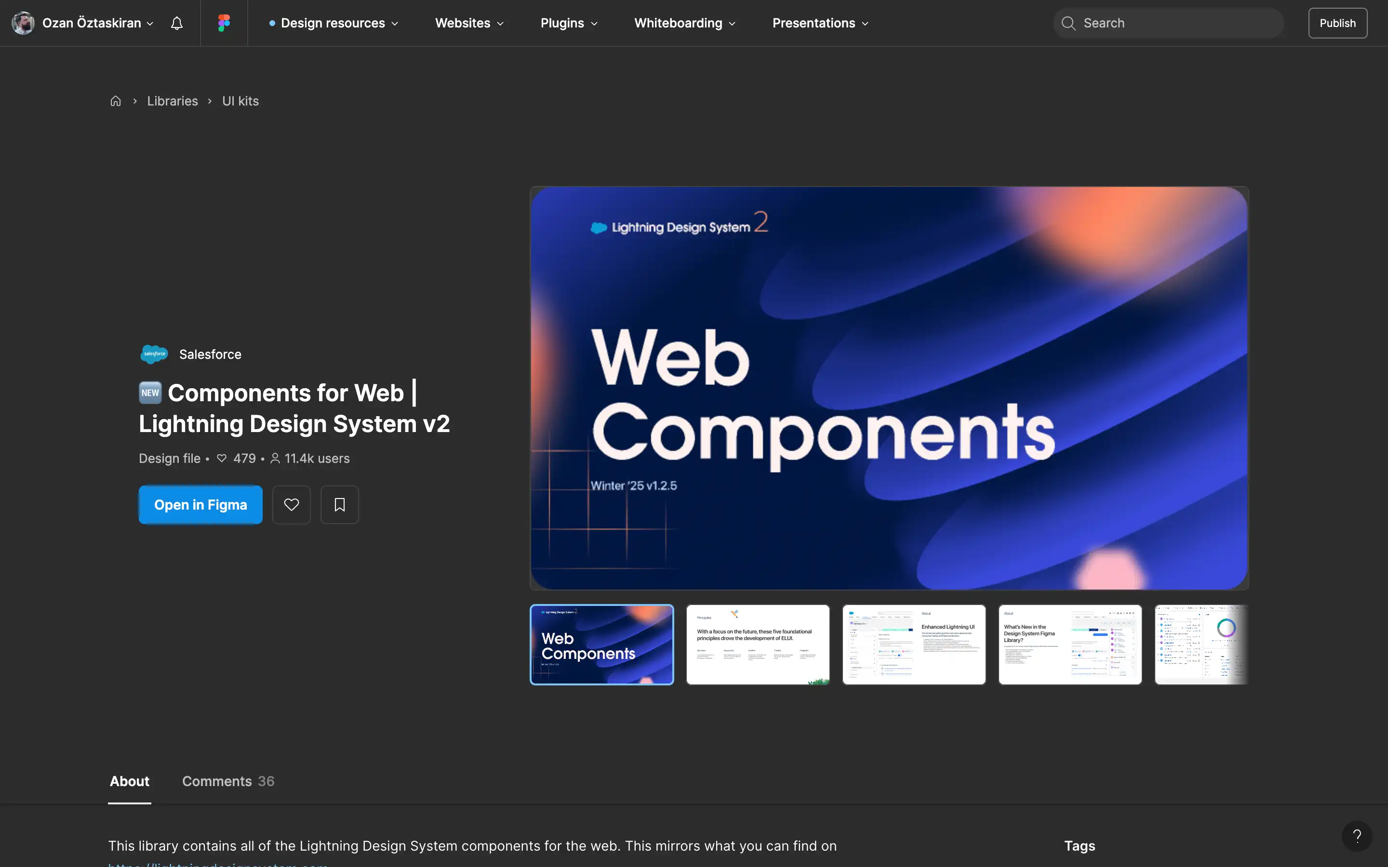Image resolution: width=1388 pixels, height=867 pixels.
Task: Click the Components for Web title
Action: [294, 408]
